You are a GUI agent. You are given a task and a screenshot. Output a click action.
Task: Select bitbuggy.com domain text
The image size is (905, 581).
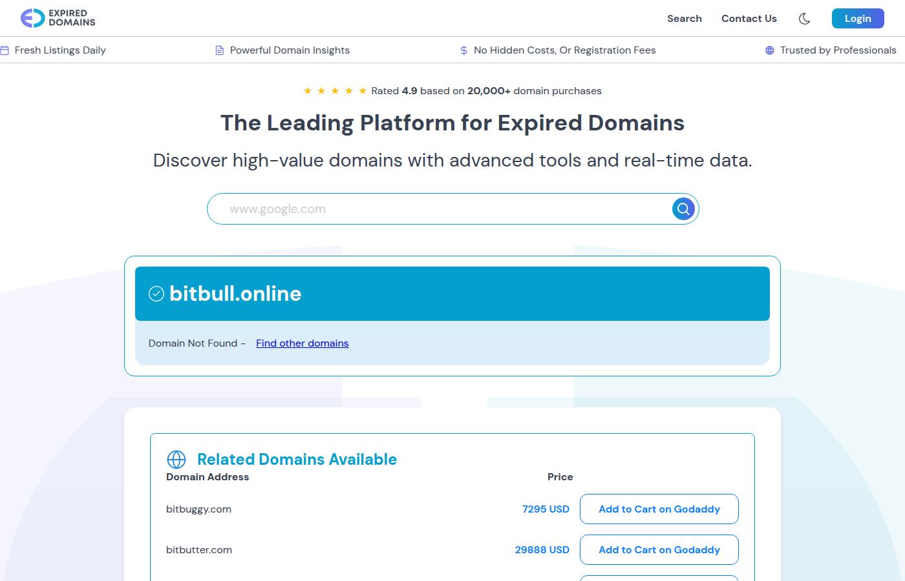tap(198, 509)
